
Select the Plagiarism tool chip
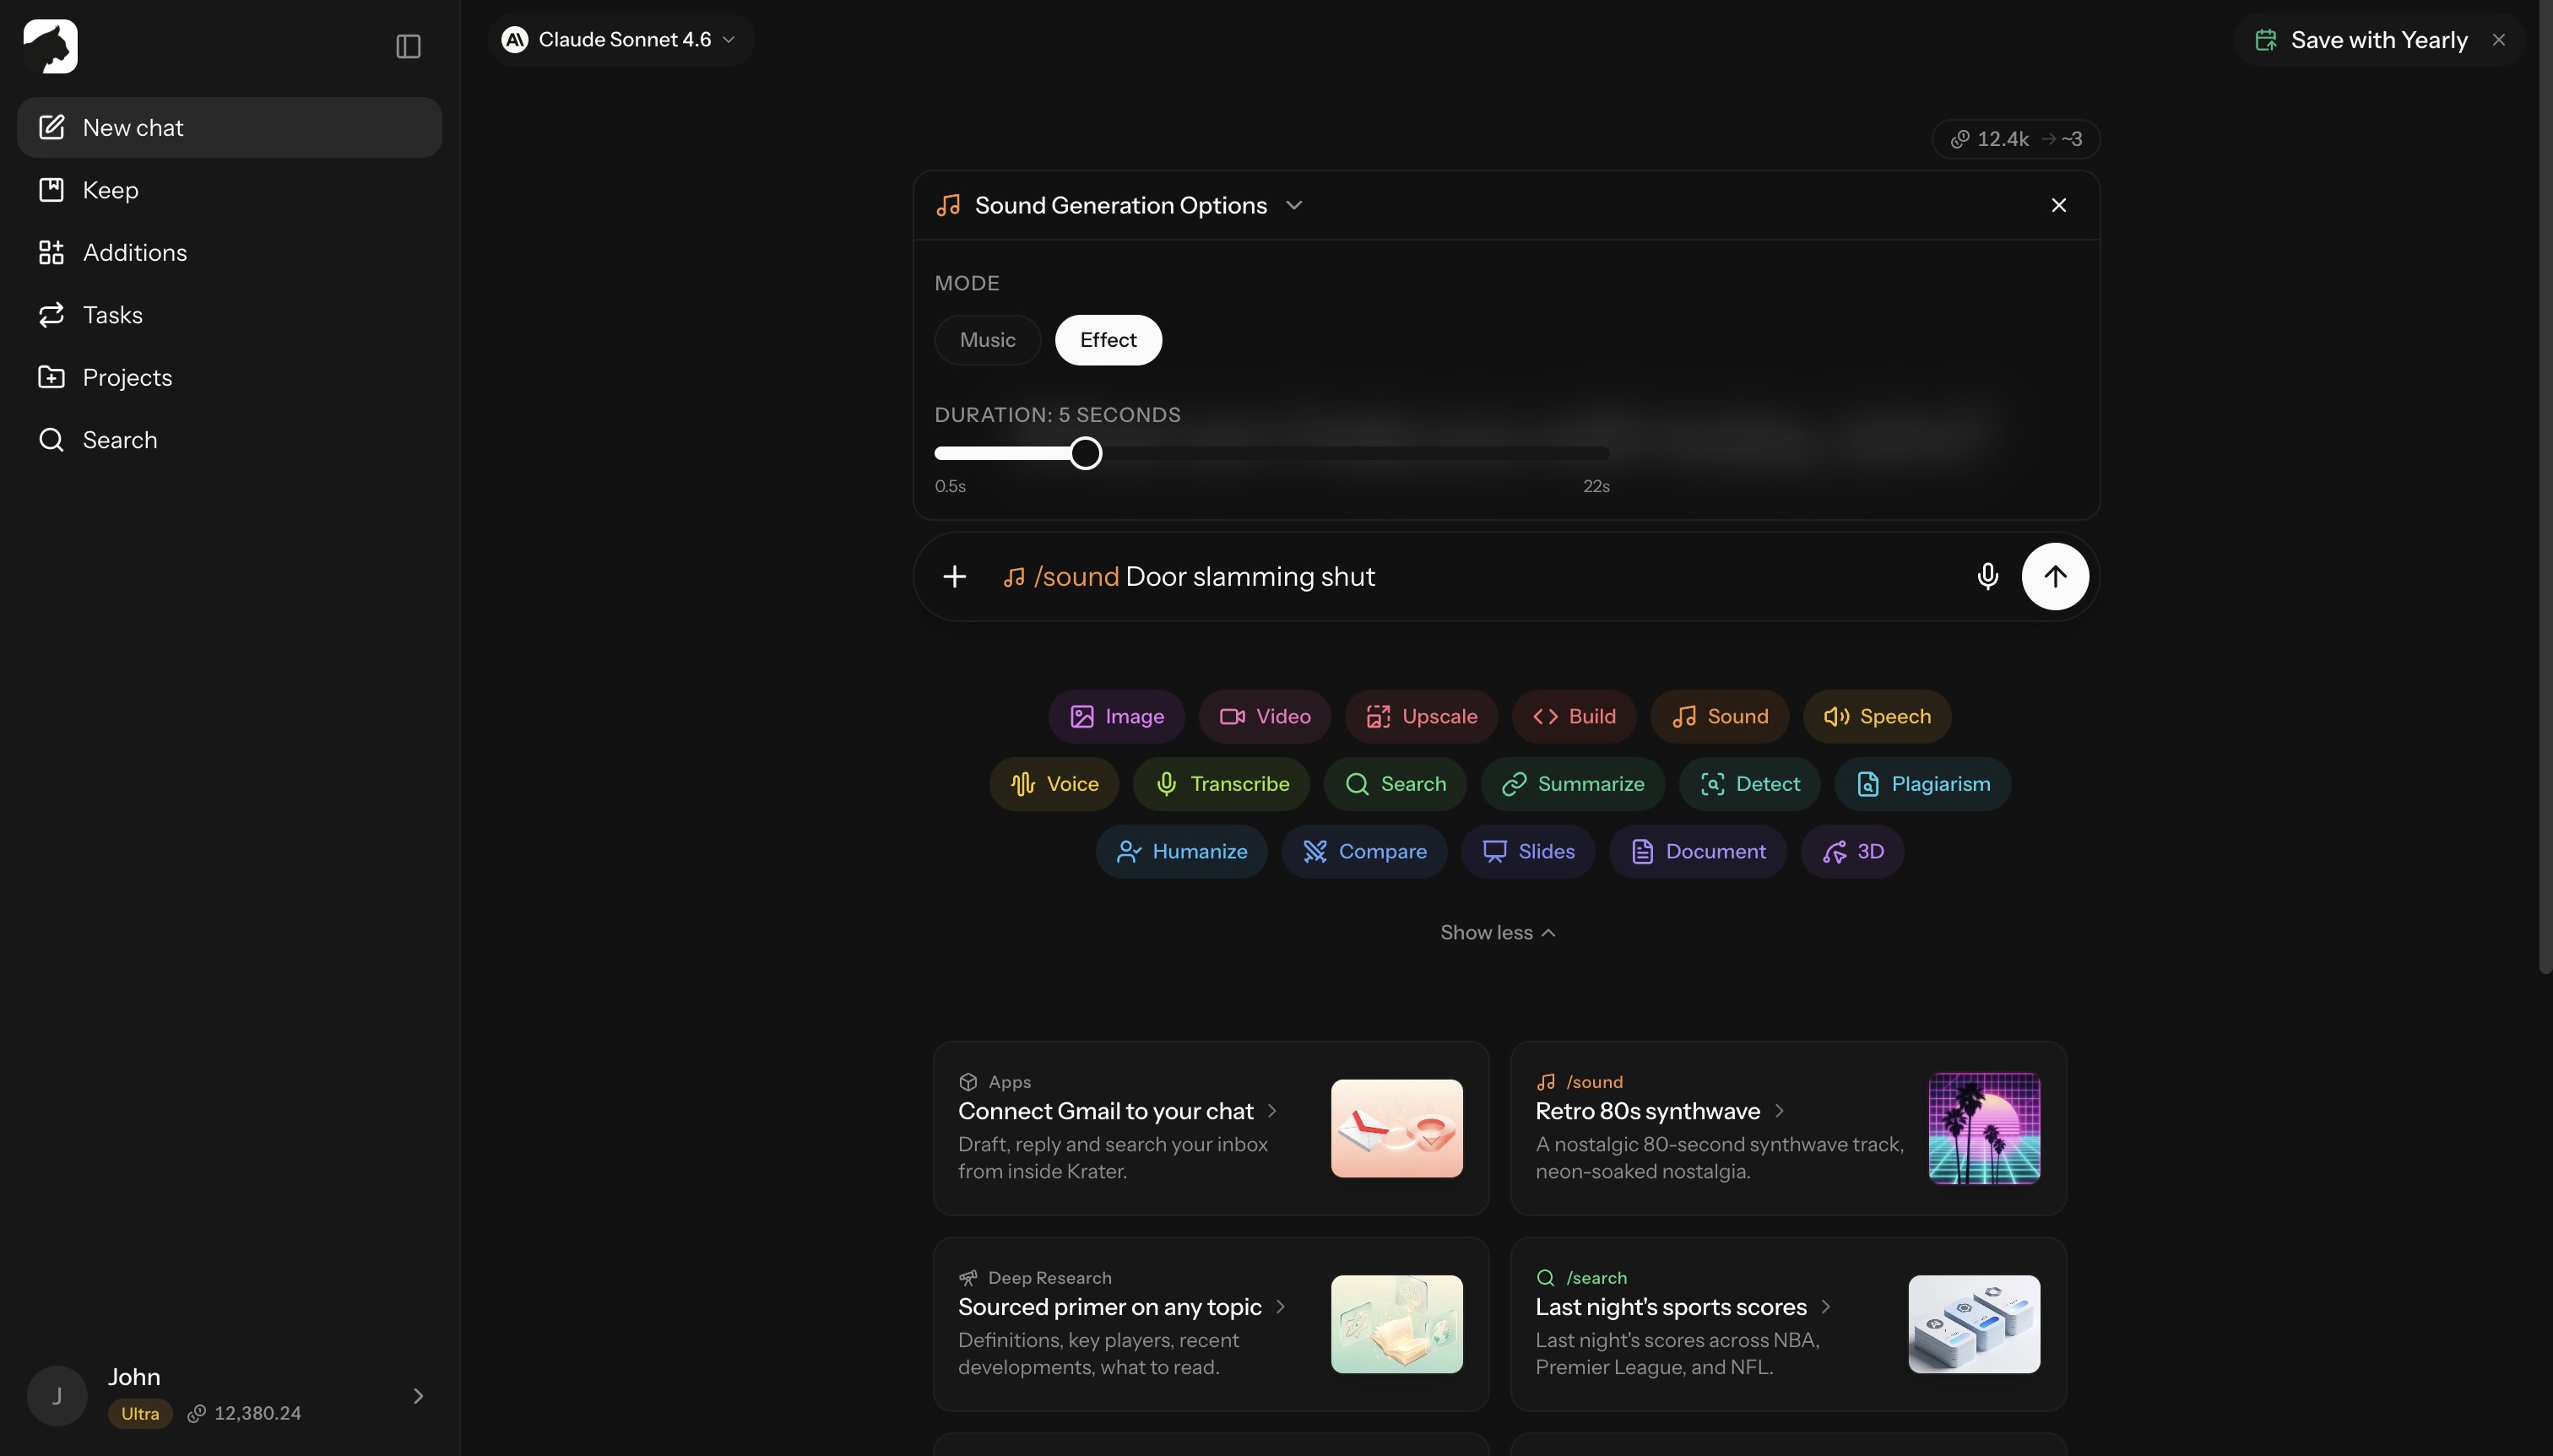coord(1922,784)
